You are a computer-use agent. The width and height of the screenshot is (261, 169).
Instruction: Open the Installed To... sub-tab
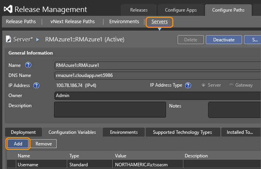pos(241,132)
